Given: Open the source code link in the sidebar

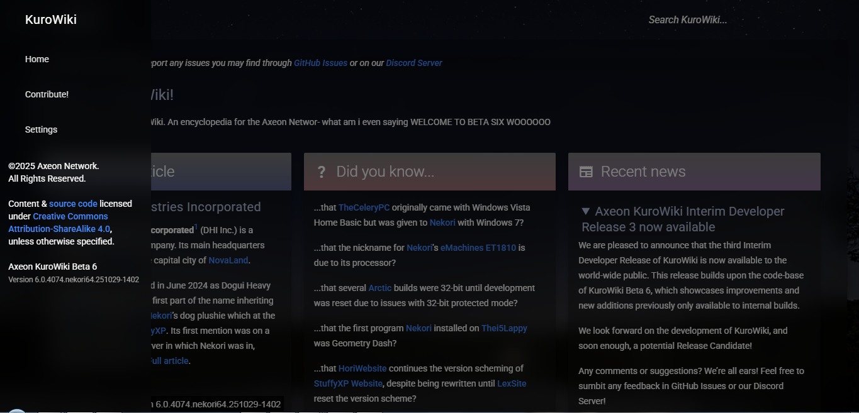Looking at the screenshot, I should click(73, 204).
